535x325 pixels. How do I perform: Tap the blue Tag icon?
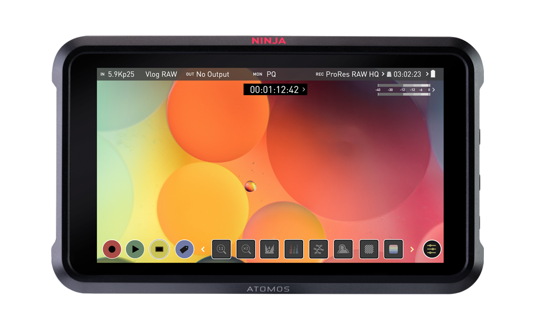(x=184, y=249)
